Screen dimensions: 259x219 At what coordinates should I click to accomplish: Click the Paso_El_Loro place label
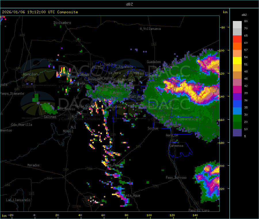[199, 210]
